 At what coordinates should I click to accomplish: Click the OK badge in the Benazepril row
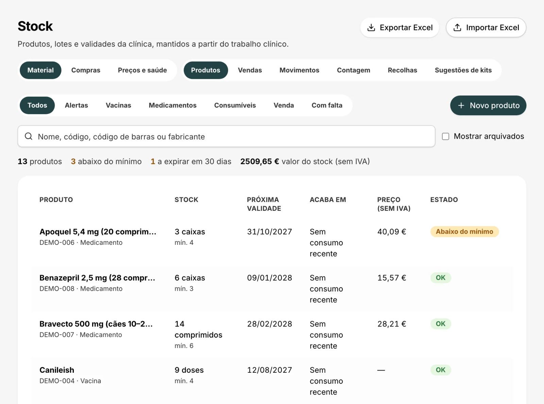point(441,278)
